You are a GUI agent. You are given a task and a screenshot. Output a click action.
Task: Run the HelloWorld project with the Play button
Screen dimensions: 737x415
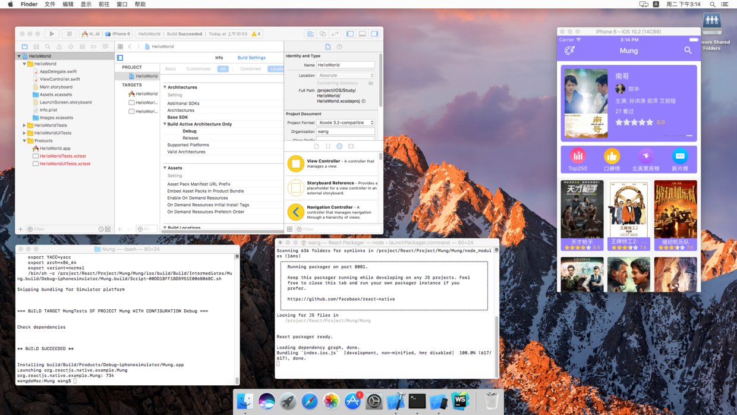52,34
